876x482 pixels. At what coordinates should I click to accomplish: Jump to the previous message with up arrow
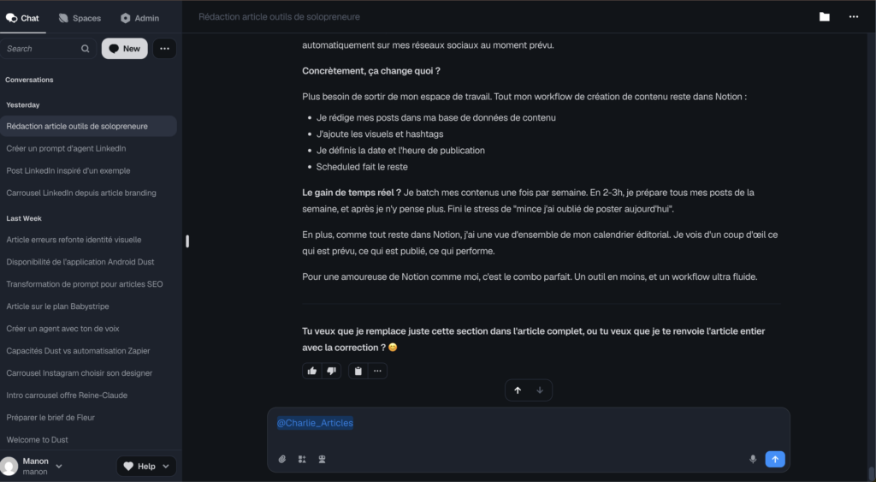[x=518, y=390]
